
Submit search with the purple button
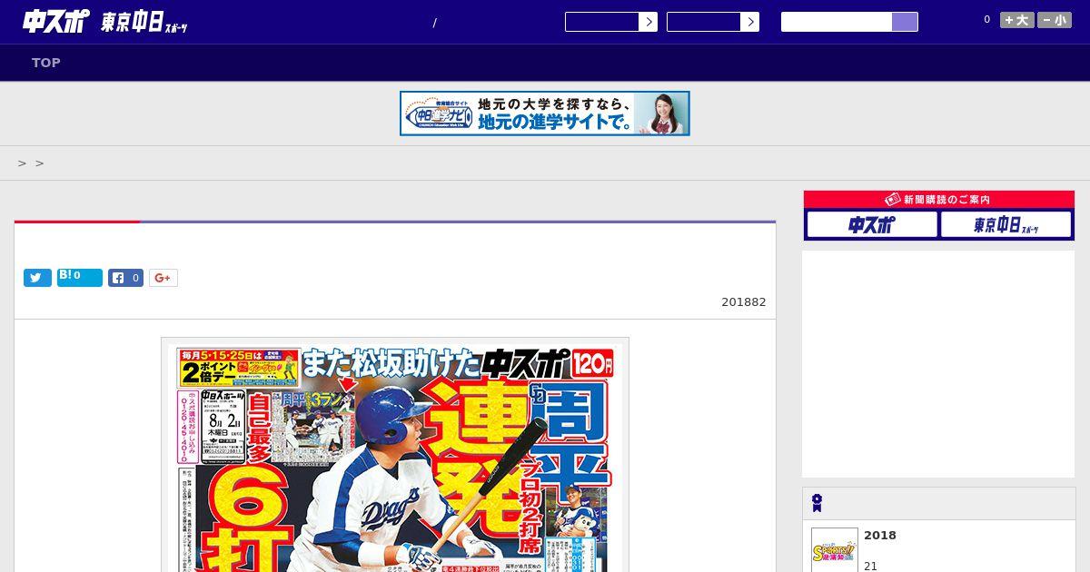click(x=905, y=22)
